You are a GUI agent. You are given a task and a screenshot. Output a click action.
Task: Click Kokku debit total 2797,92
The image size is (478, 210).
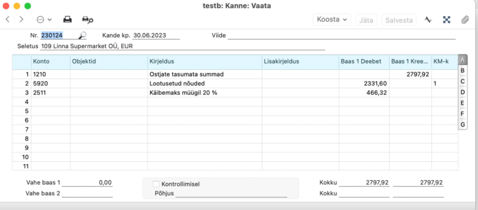coord(364,183)
